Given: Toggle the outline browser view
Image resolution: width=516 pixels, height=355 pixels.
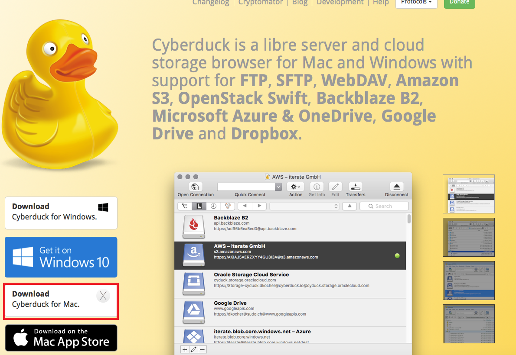Looking at the screenshot, I should [x=183, y=206].
